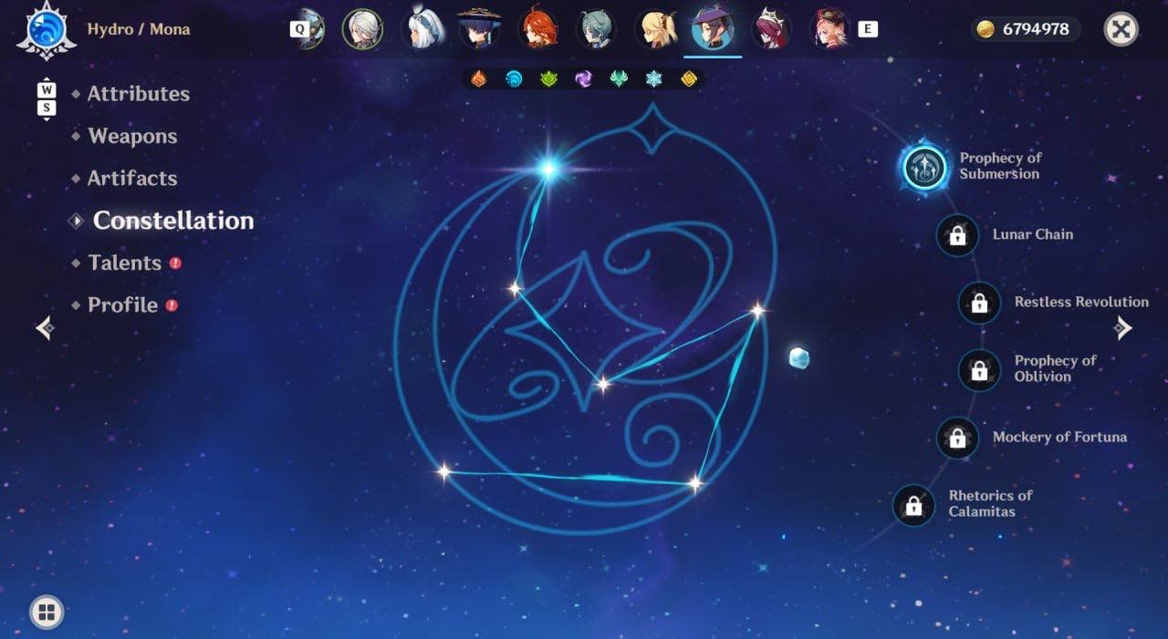Open the Prophecy of Submersion constellation icon
The width and height of the screenshot is (1168, 639).
tap(924, 167)
